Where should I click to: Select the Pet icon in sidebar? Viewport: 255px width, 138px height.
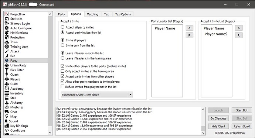[x=7, y=56]
